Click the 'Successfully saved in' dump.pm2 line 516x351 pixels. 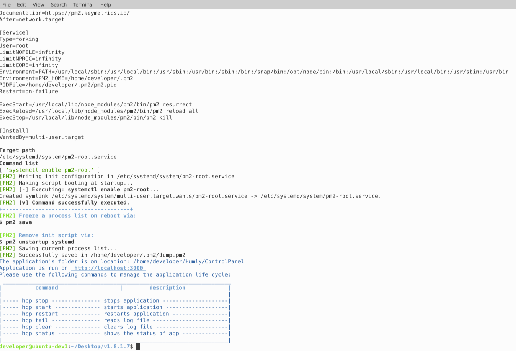point(93,255)
